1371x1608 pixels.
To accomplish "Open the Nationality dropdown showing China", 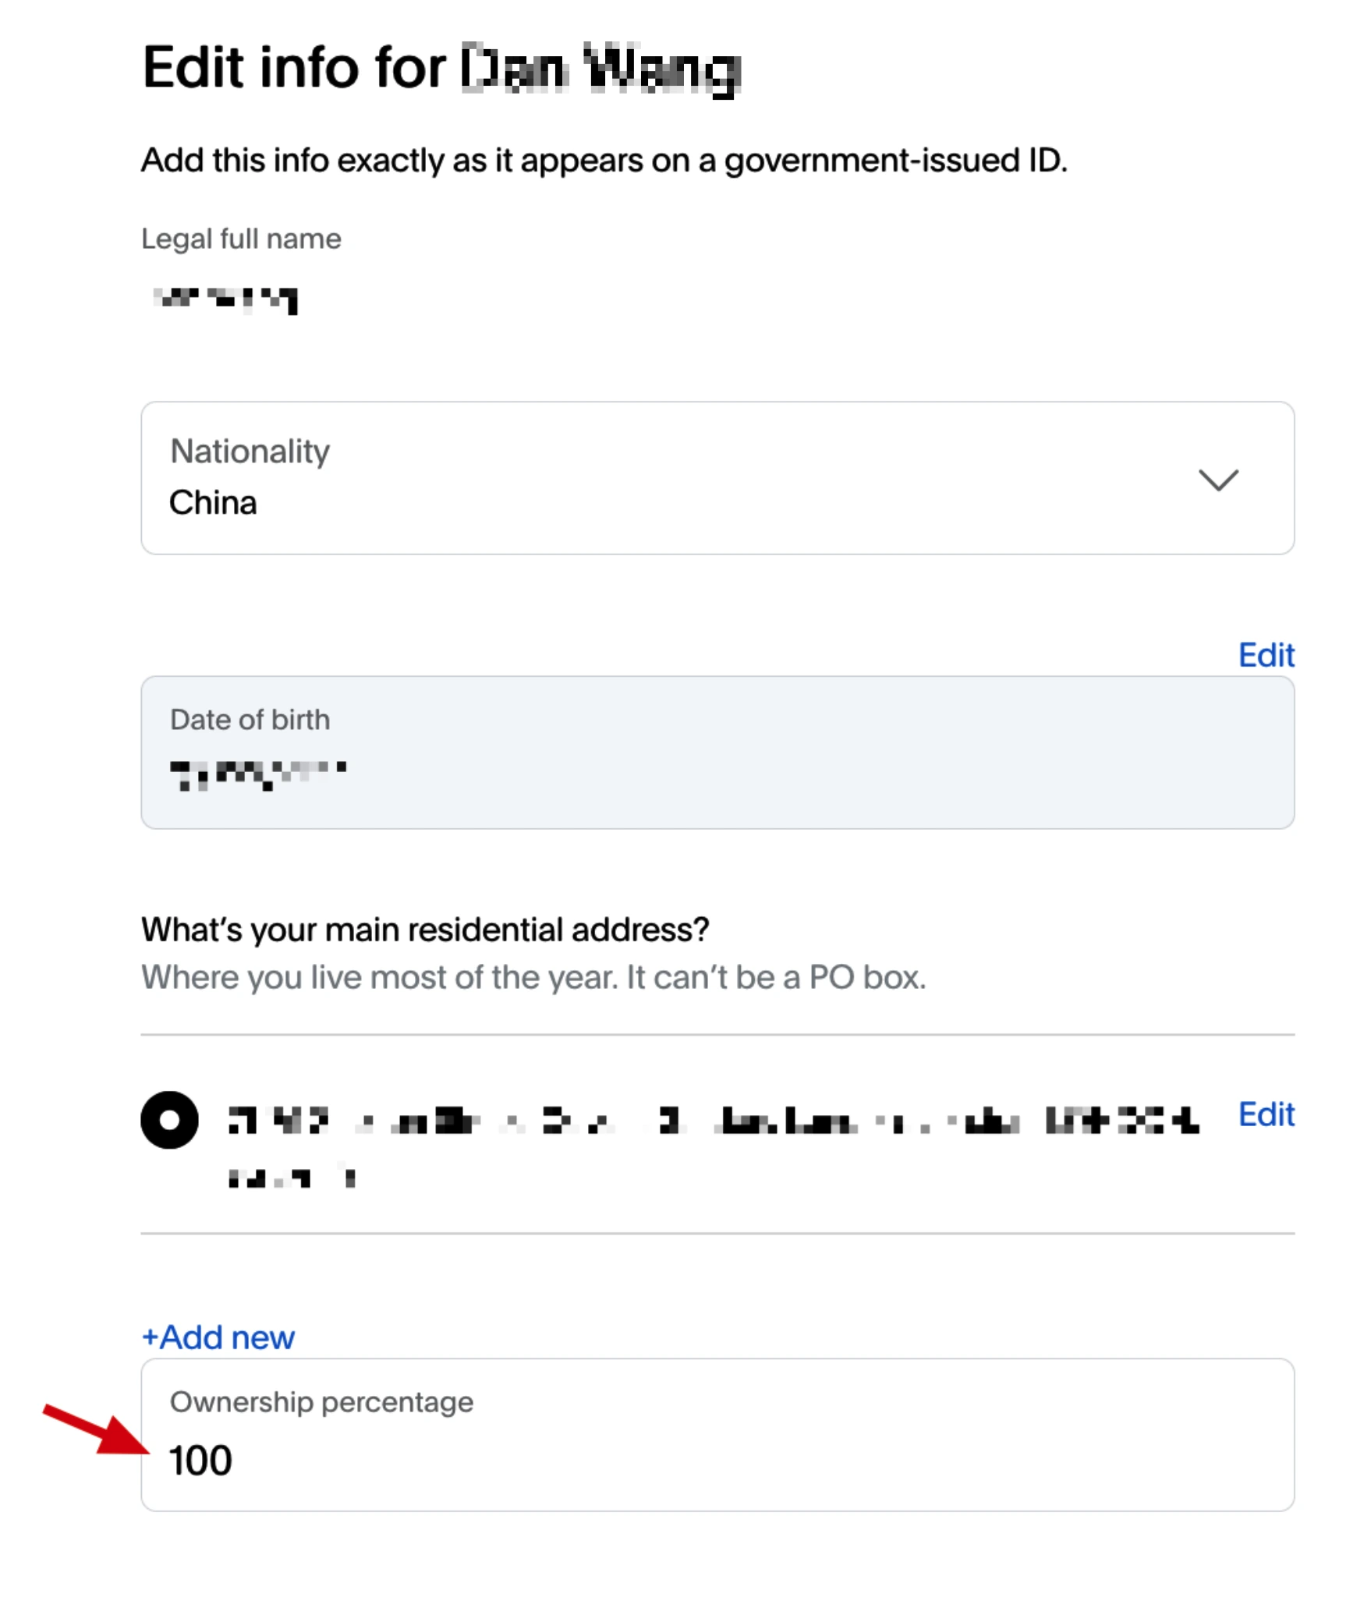I will 717,478.
